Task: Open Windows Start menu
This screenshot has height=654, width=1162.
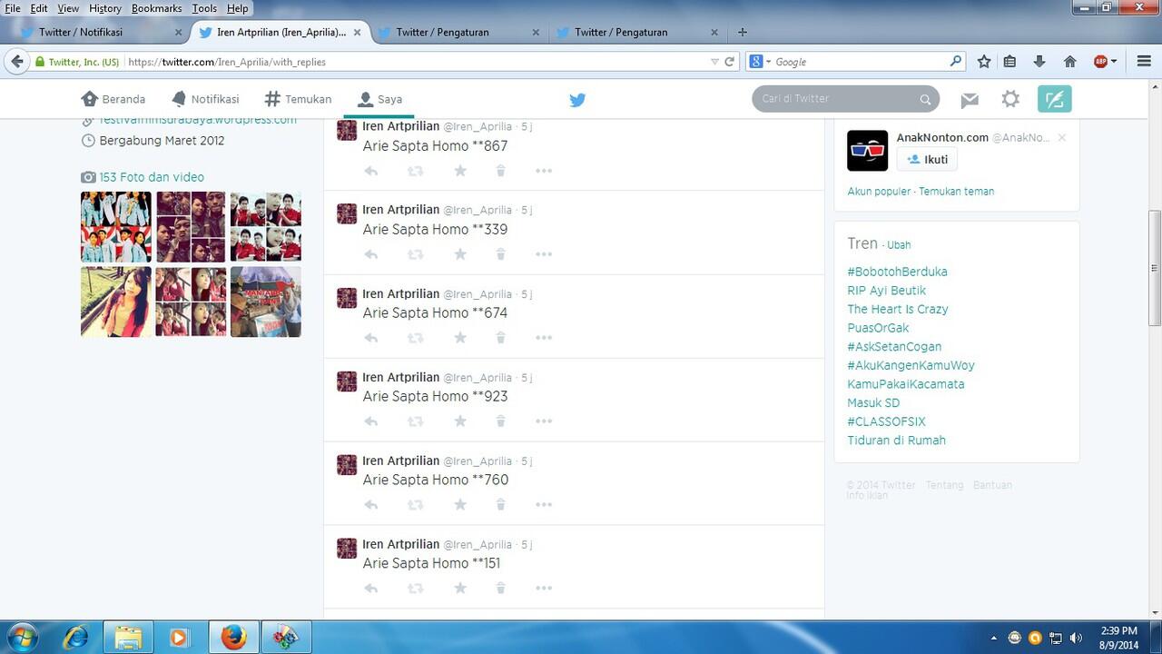Action: tap(22, 637)
